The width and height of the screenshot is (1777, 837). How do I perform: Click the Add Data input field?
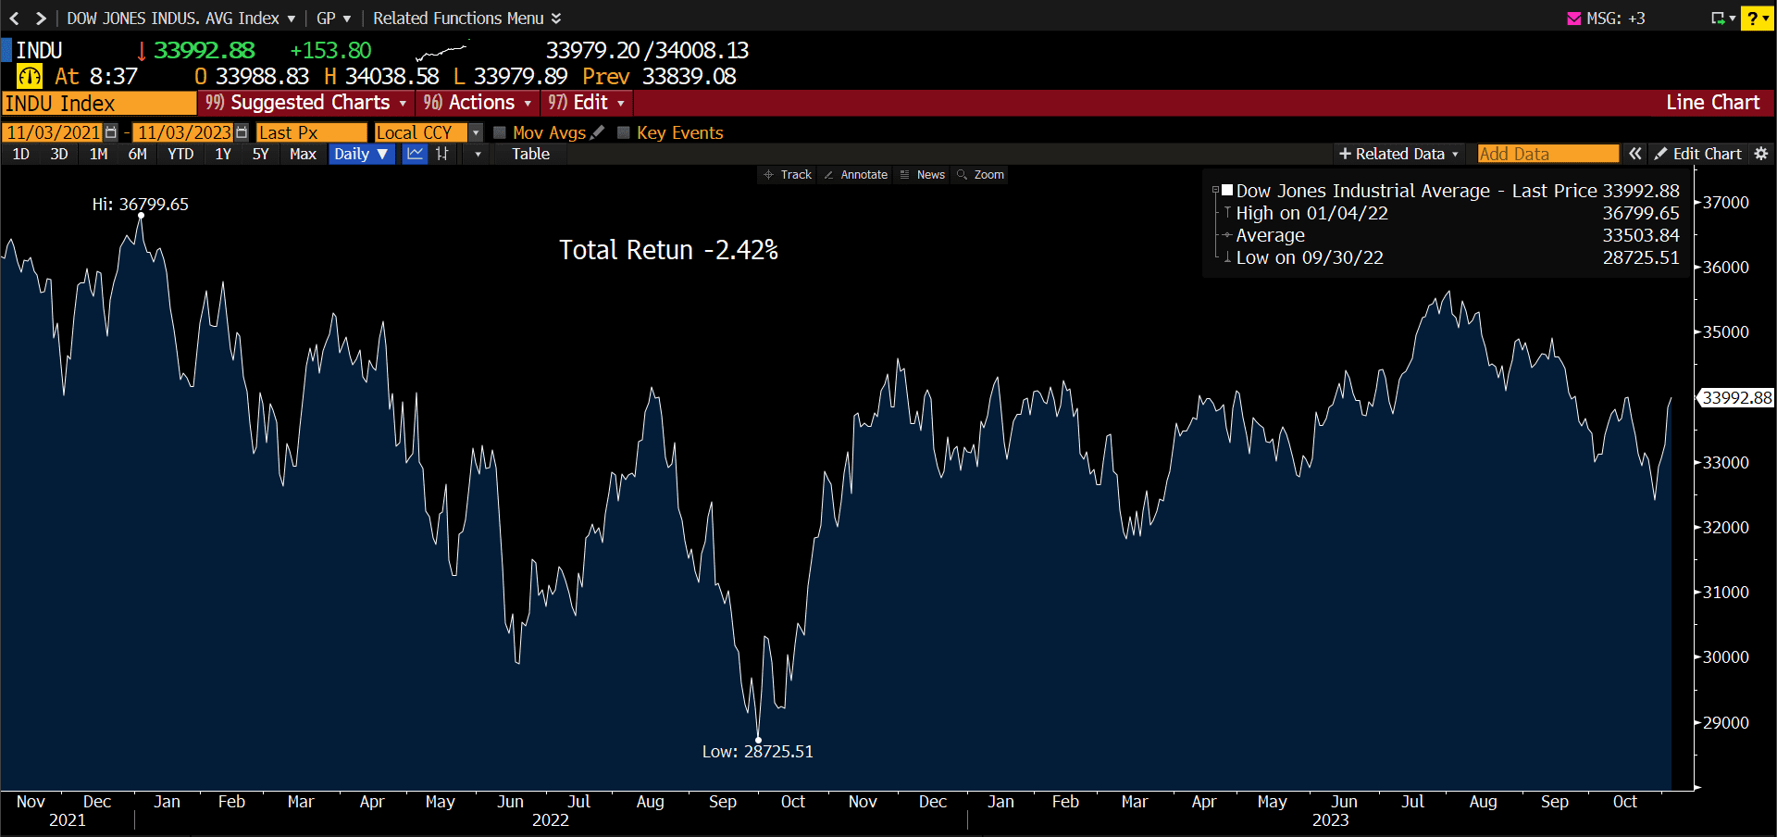tap(1547, 154)
